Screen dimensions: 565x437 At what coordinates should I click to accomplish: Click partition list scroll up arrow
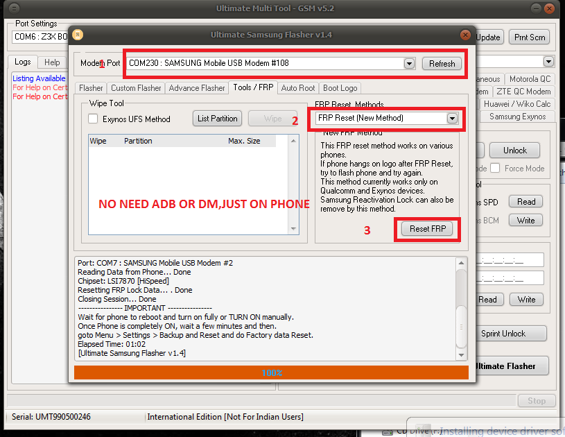point(293,141)
